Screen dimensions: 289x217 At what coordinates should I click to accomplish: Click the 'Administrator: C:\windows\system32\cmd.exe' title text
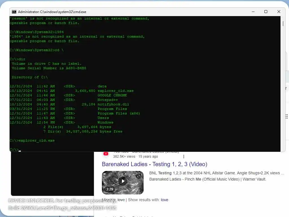tap(52, 12)
